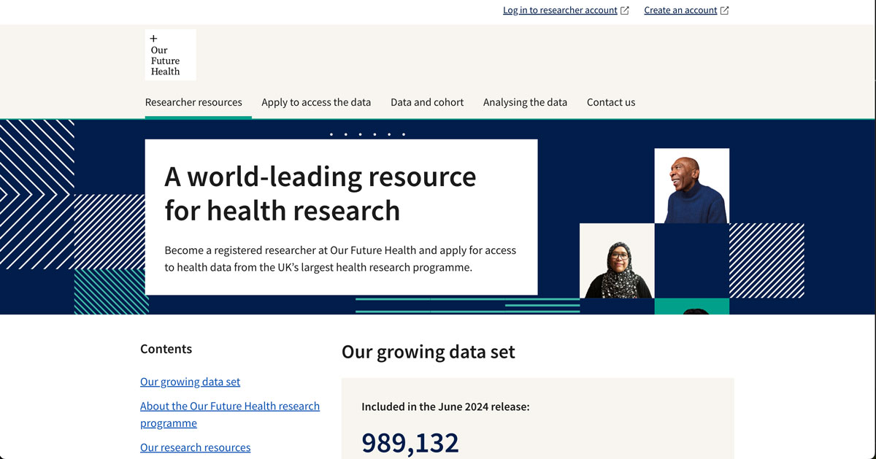This screenshot has width=876, height=459.
Task: Click the hero heading A world-leading resource
Action: point(320,193)
